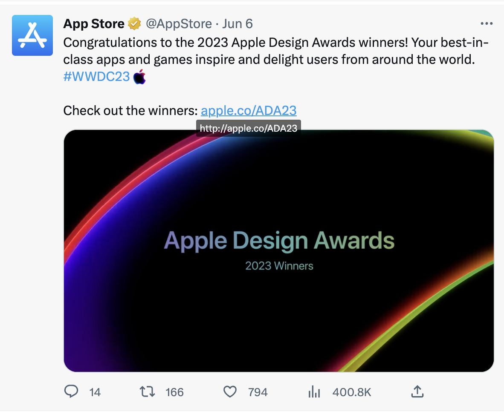Follow the apple.co/ADA23 link

(249, 110)
